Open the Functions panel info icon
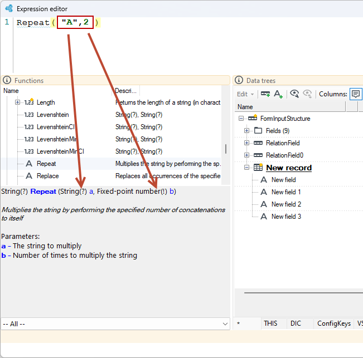The width and height of the screenshot is (363, 358). point(7,80)
